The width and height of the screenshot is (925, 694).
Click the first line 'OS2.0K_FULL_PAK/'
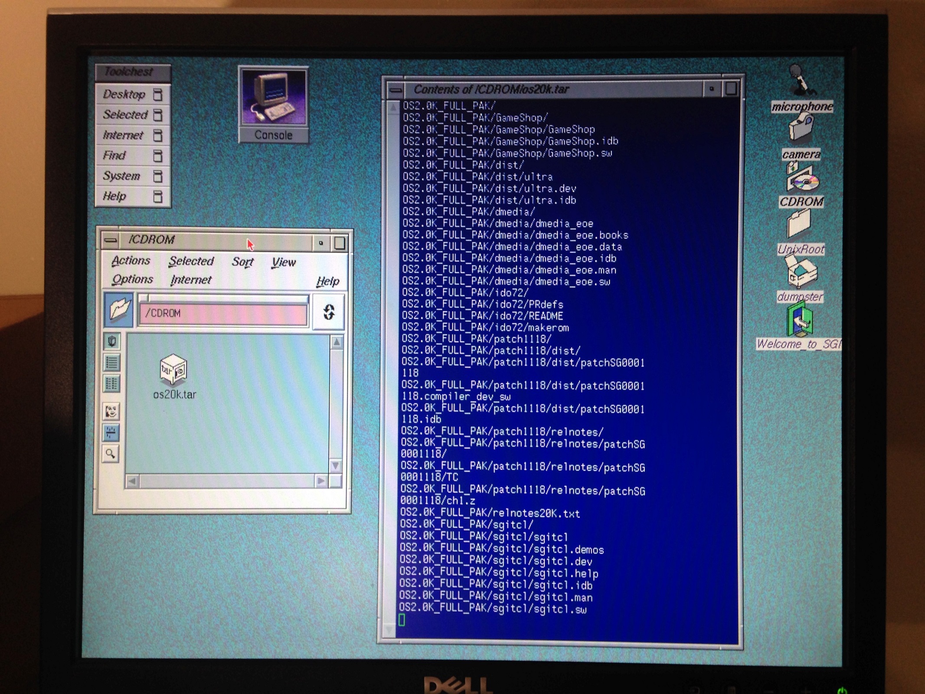click(449, 106)
